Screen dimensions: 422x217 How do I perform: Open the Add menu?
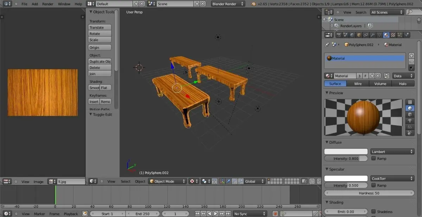click(x=35, y=4)
